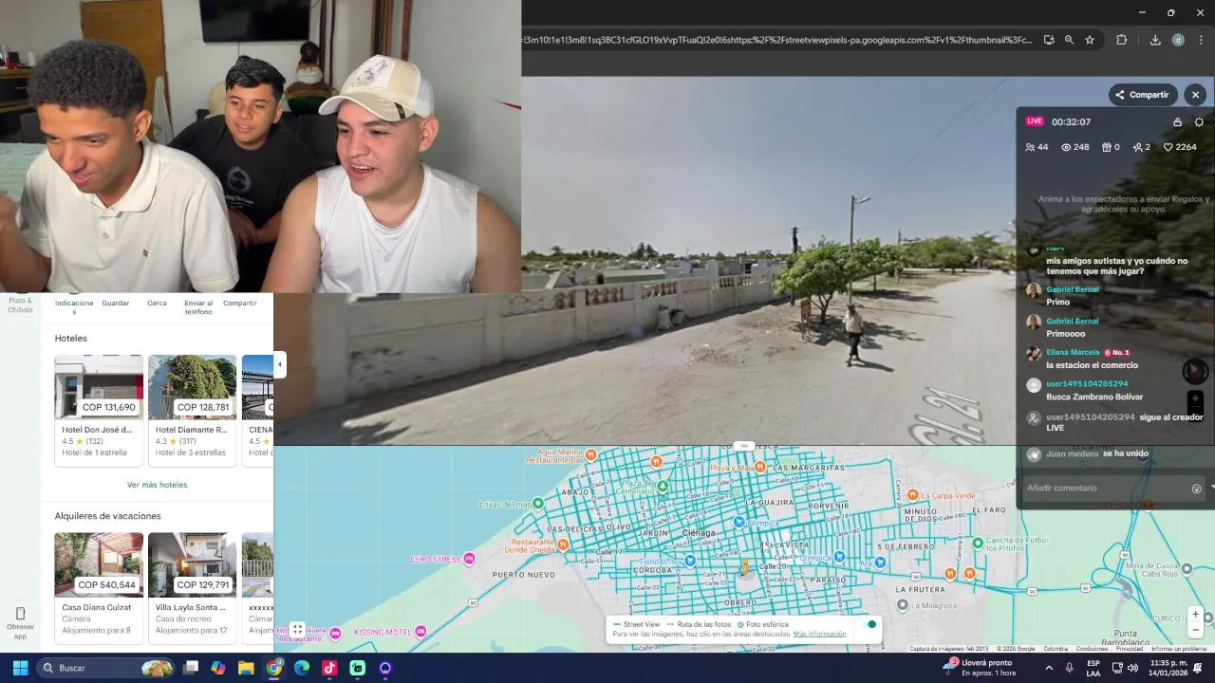Click the install app icon in address bar
The height and width of the screenshot is (683, 1215).
tap(1049, 40)
